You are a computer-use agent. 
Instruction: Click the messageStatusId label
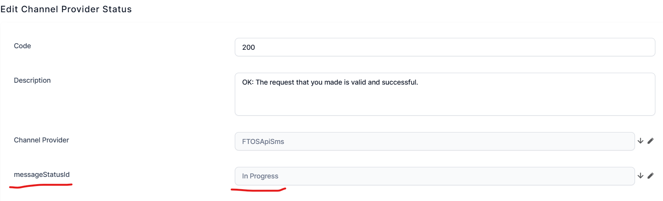pos(42,175)
